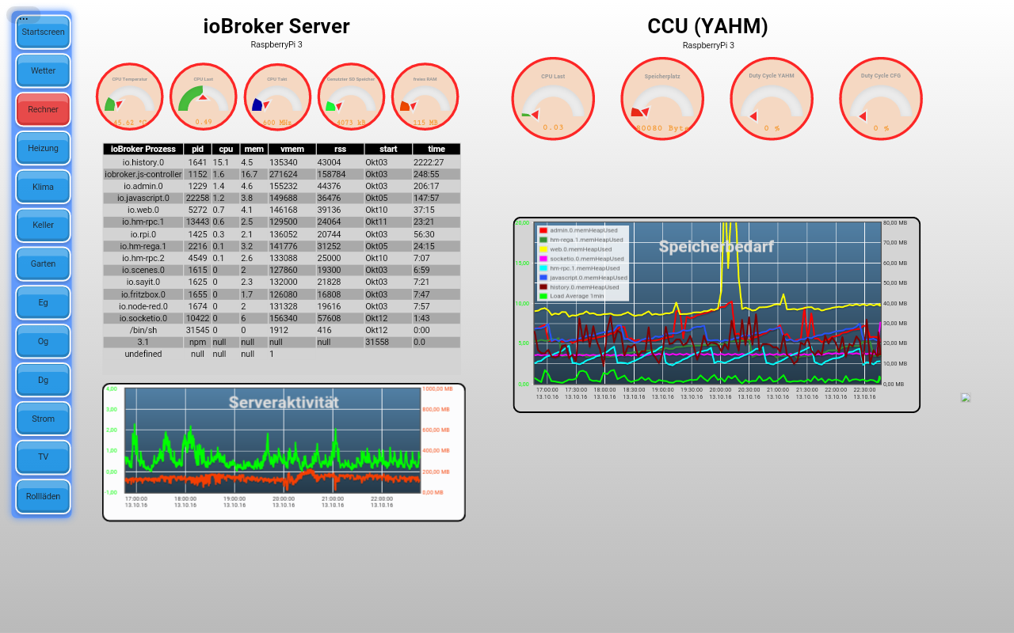Click the broken image icon at right
This screenshot has width=1014, height=633.
(x=966, y=398)
